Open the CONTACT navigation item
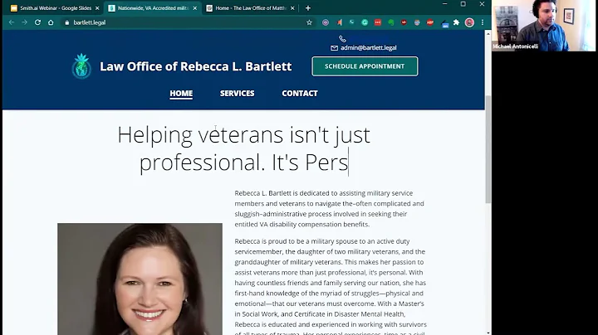Image resolution: width=598 pixels, height=335 pixels. click(x=300, y=93)
